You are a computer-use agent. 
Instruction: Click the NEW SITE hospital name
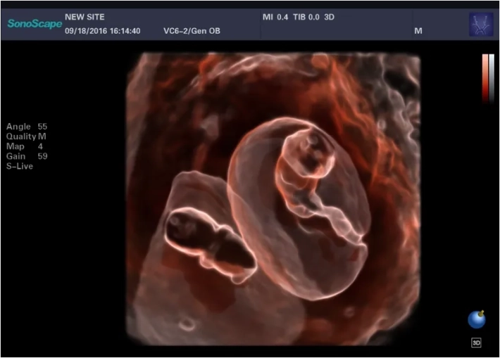point(86,16)
